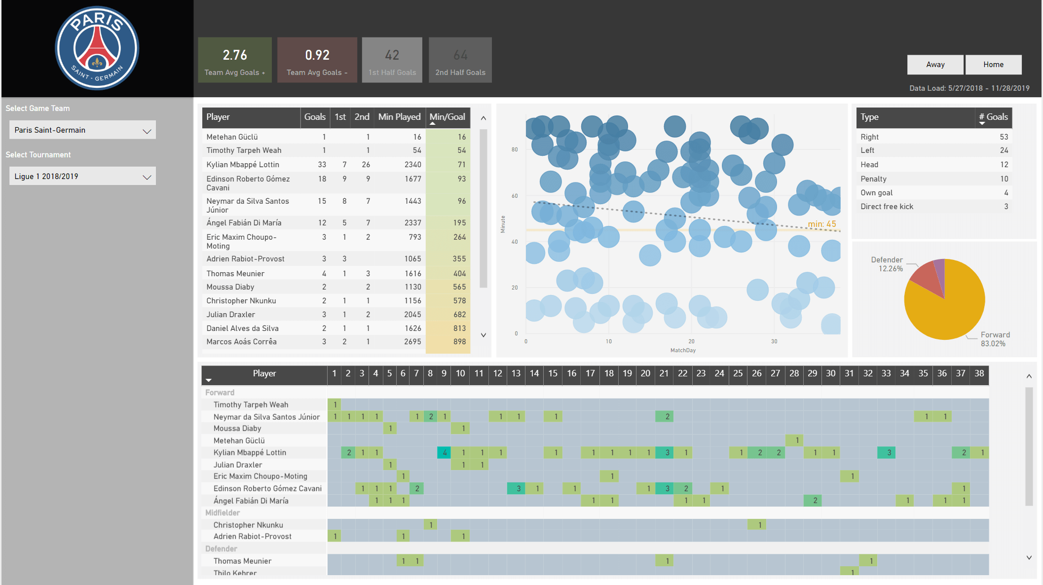Click the up arrow of player table scrollbar
The width and height of the screenshot is (1043, 585).
tap(484, 118)
